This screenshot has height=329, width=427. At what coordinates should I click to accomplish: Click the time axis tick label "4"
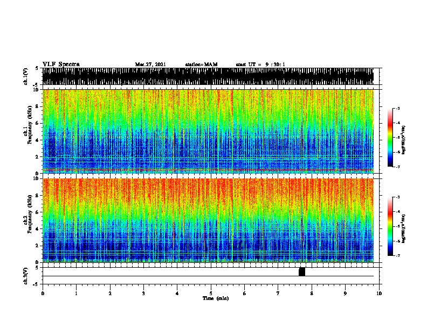177,294
